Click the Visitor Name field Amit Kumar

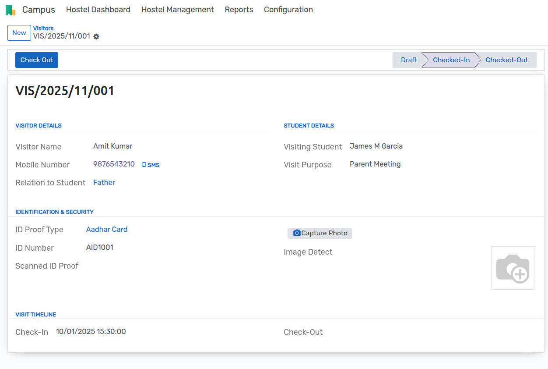[x=112, y=146]
